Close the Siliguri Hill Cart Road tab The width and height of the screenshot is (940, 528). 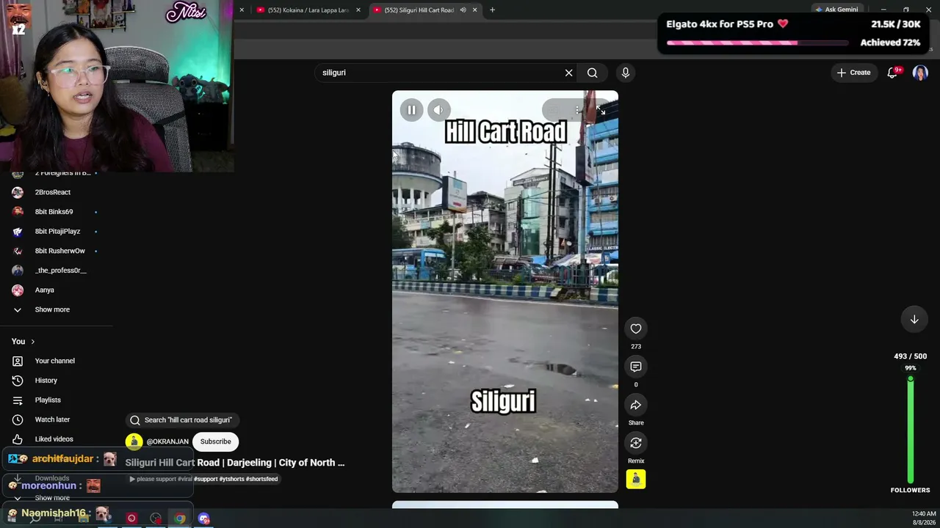[474, 10]
